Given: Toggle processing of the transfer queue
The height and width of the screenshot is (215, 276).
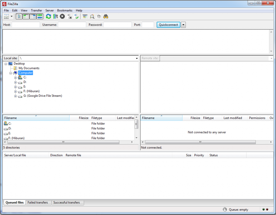Looking at the screenshot, I should tap(56, 16).
